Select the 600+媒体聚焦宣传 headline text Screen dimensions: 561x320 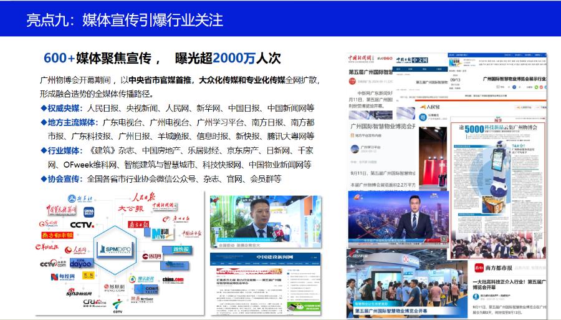(98, 59)
